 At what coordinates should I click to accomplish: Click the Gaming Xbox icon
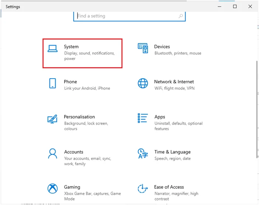point(52,188)
